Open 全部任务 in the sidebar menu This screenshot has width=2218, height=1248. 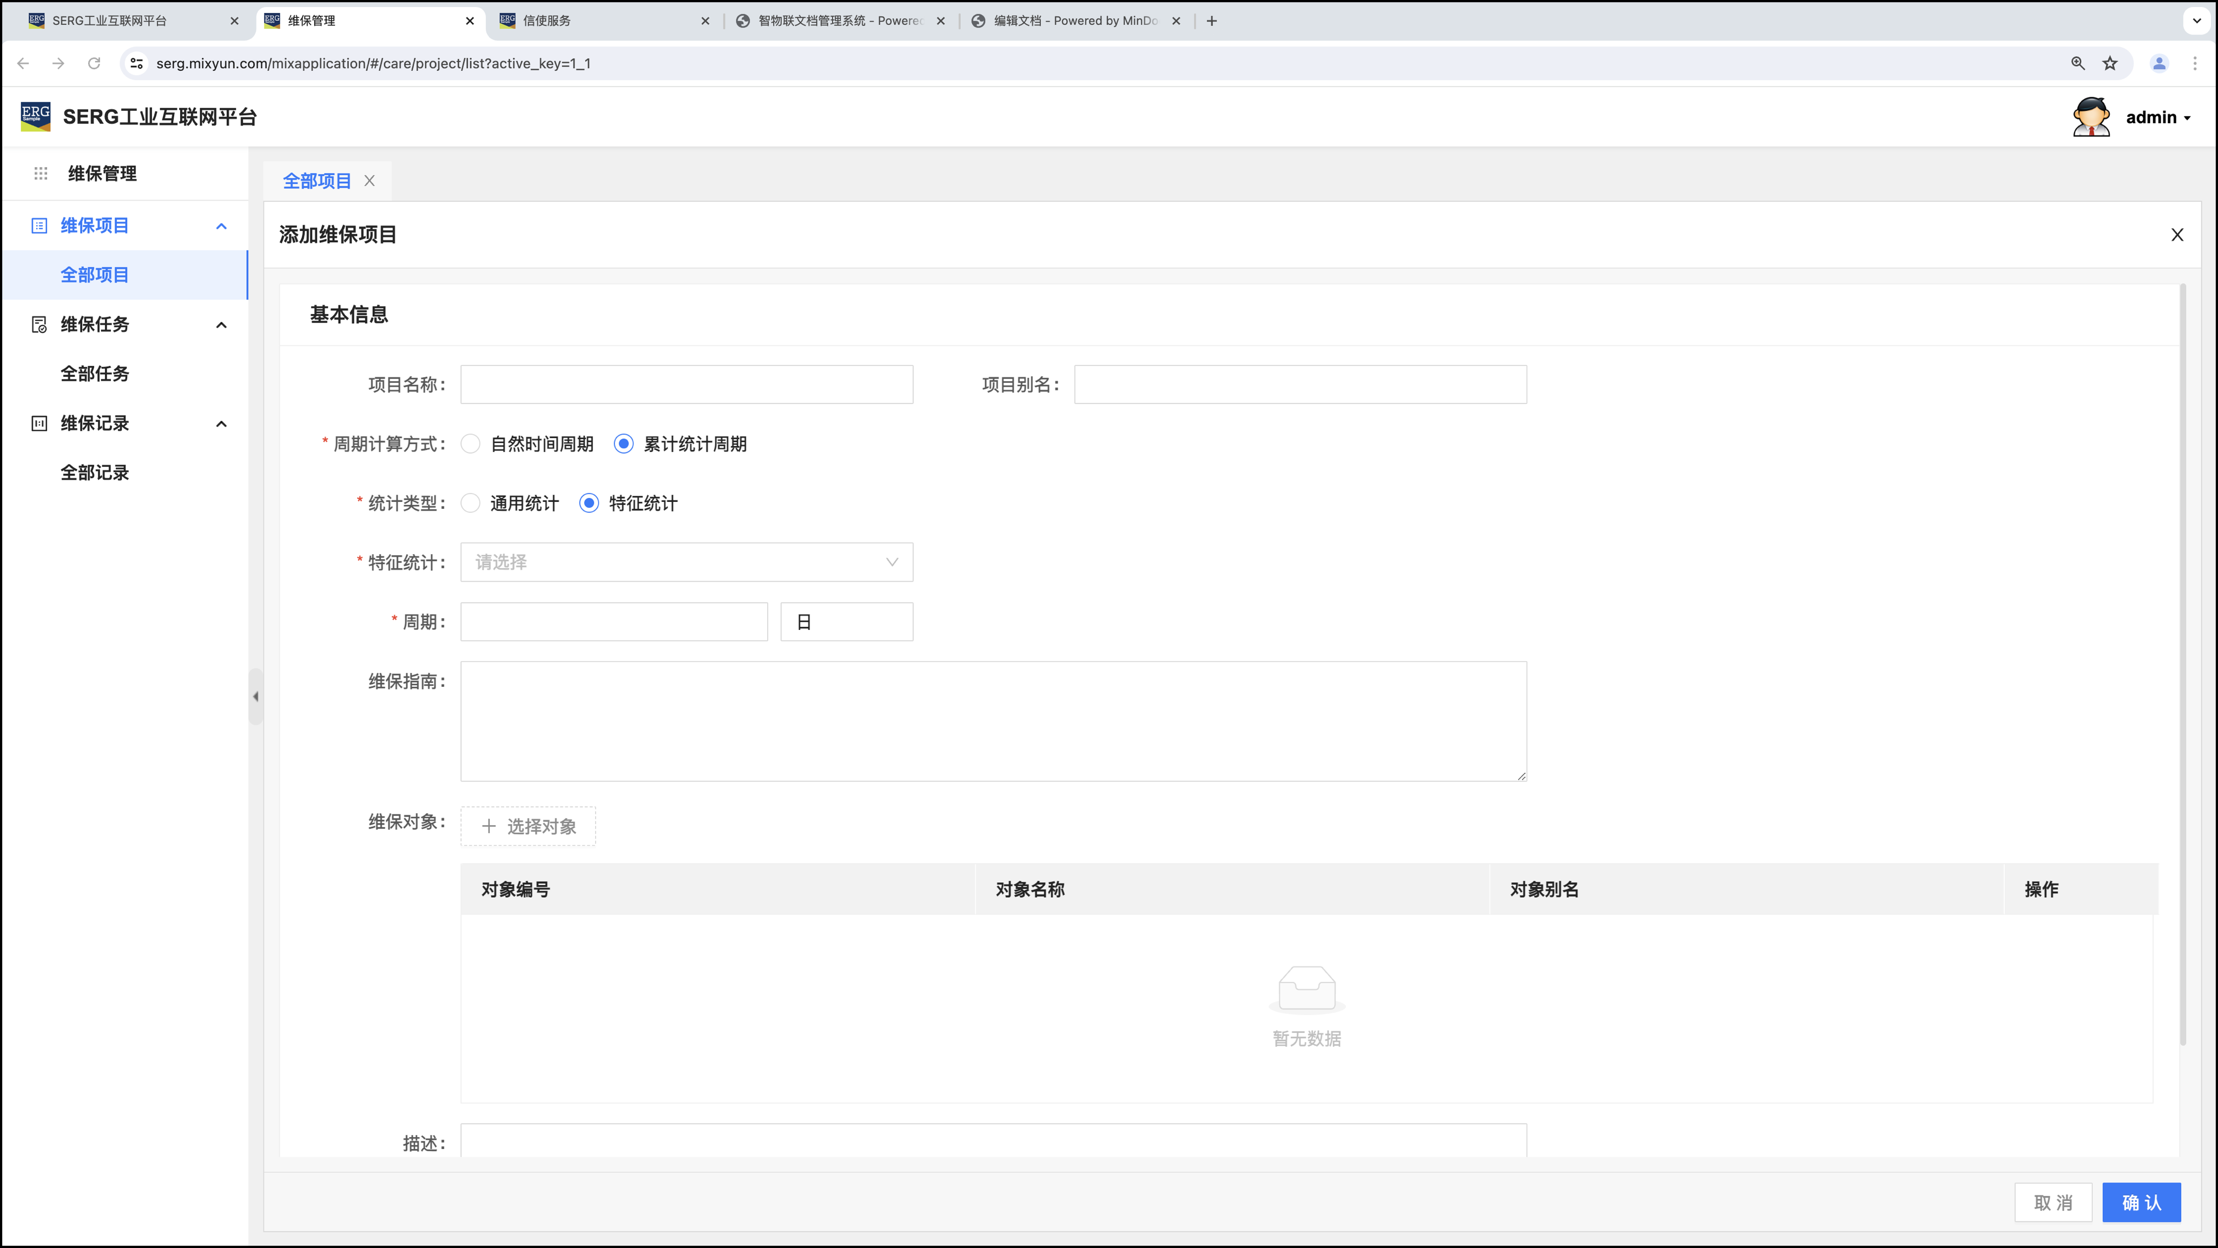pos(95,374)
